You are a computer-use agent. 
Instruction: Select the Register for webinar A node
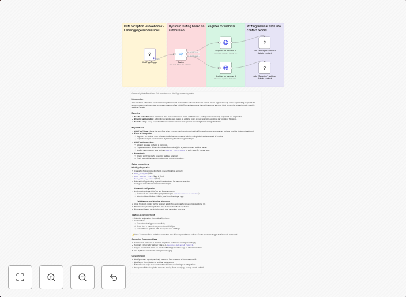click(225, 43)
